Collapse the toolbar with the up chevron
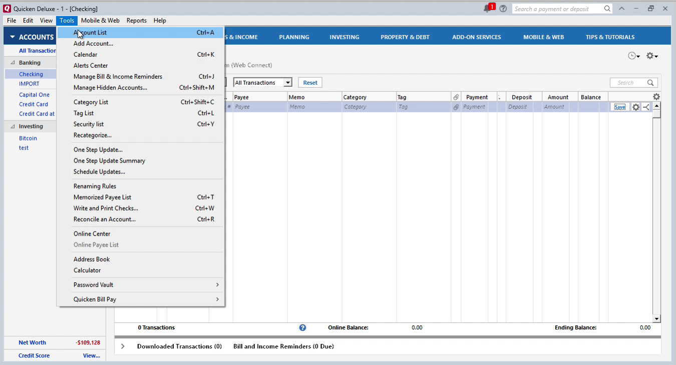Viewport: 676px width, 365px height. pyautogui.click(x=621, y=9)
